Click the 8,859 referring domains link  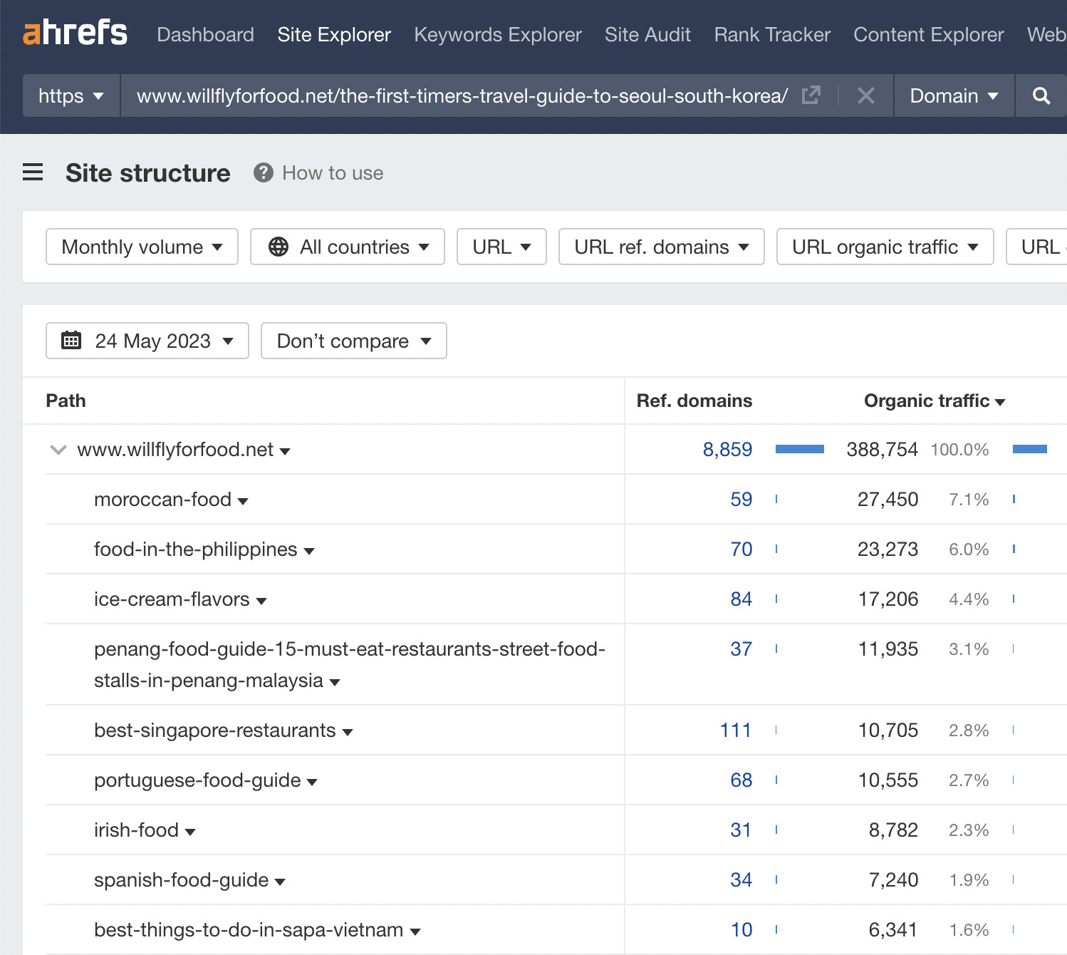point(727,449)
